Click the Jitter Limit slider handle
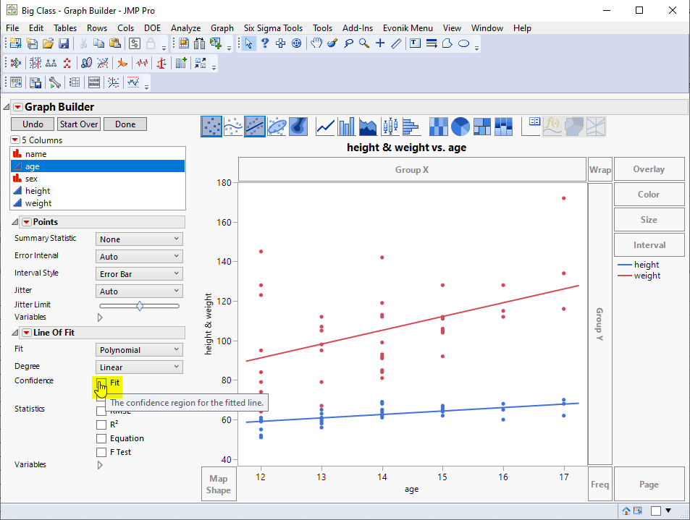The width and height of the screenshot is (690, 520). (140, 306)
